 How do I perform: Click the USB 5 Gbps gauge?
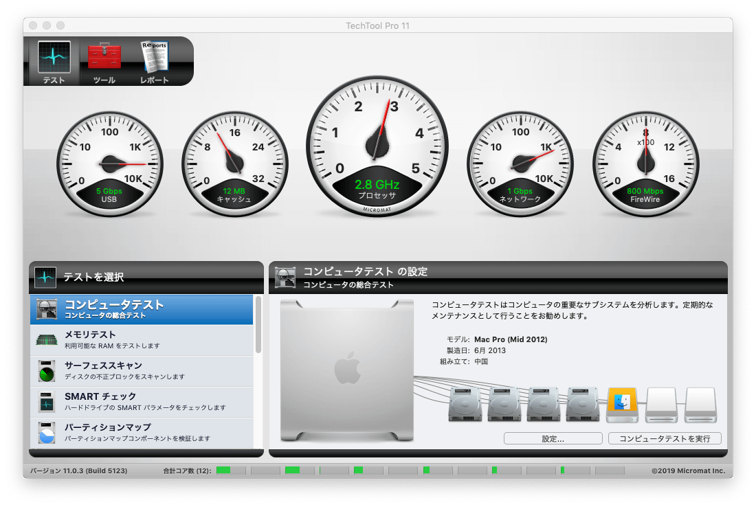[109, 164]
